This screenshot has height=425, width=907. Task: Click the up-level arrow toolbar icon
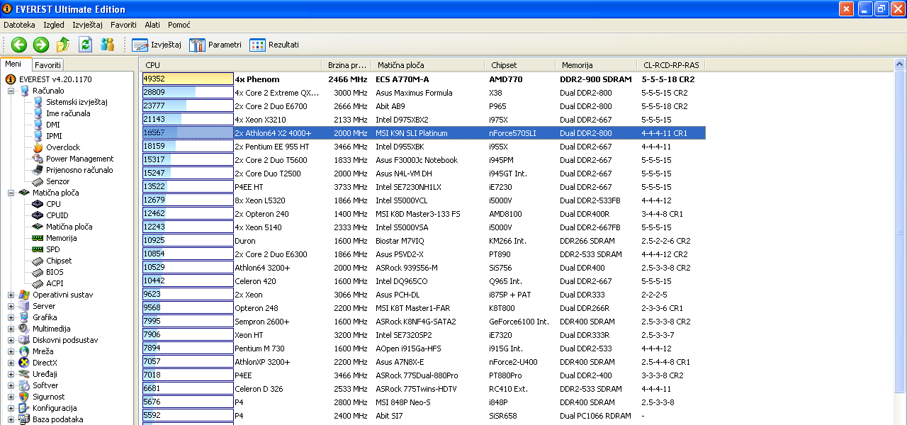point(63,45)
